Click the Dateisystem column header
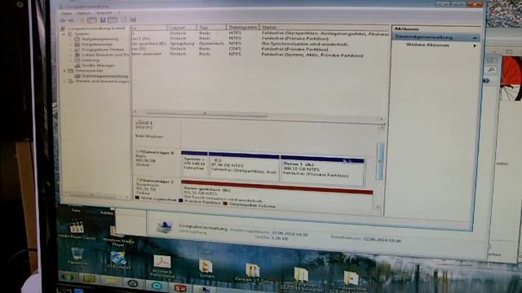This screenshot has width=522, height=293. point(243,28)
